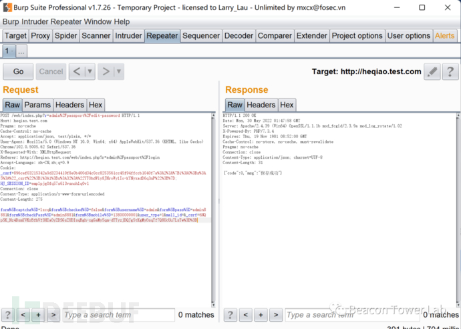The image size is (461, 329).
Task: Open the User options tab
Action: point(409,36)
